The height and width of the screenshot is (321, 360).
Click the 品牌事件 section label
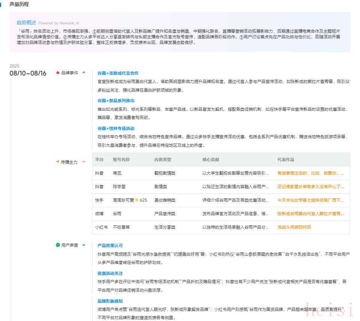(x=70, y=73)
